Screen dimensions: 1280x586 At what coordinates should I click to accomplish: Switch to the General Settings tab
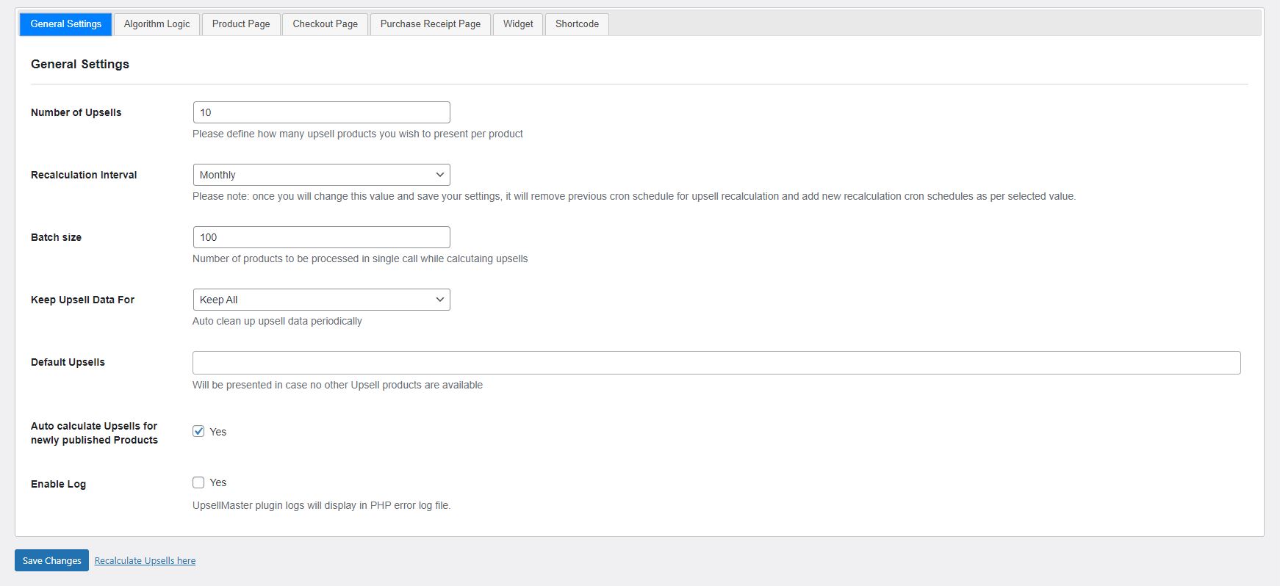(x=65, y=24)
